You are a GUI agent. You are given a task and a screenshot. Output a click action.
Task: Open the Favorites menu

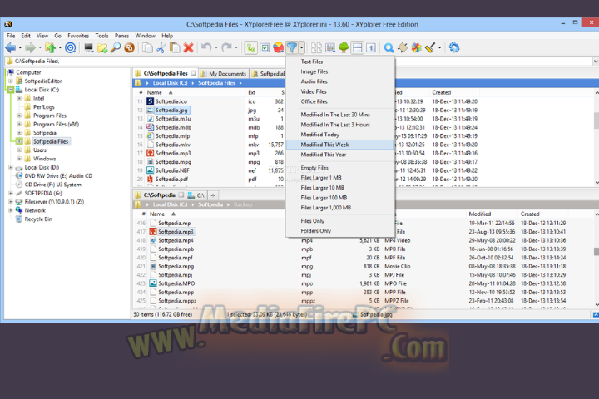click(x=78, y=36)
